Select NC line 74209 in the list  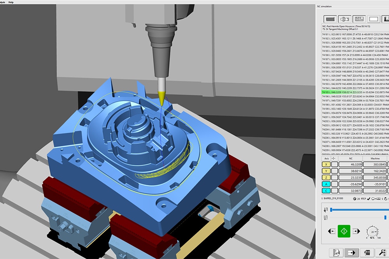[x=355, y=150]
